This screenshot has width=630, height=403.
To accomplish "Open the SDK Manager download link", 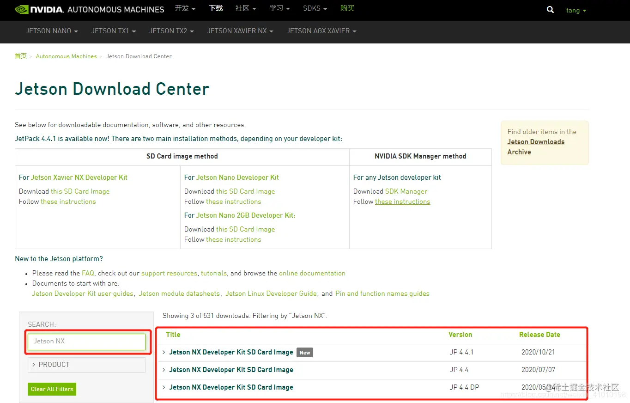I will (x=406, y=191).
